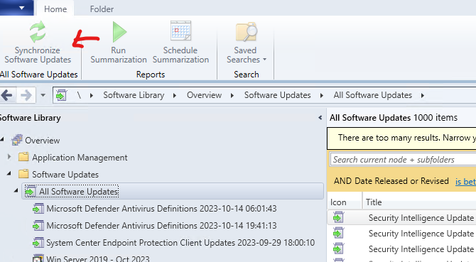
Task: Click Synchronize Software Updates icon
Action: pos(38,31)
